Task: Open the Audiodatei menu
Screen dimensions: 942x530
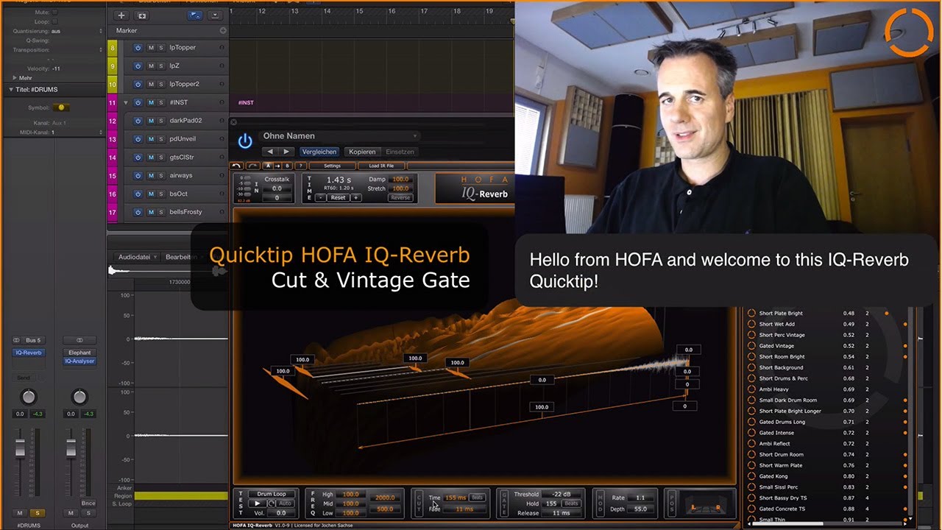Action: [137, 257]
